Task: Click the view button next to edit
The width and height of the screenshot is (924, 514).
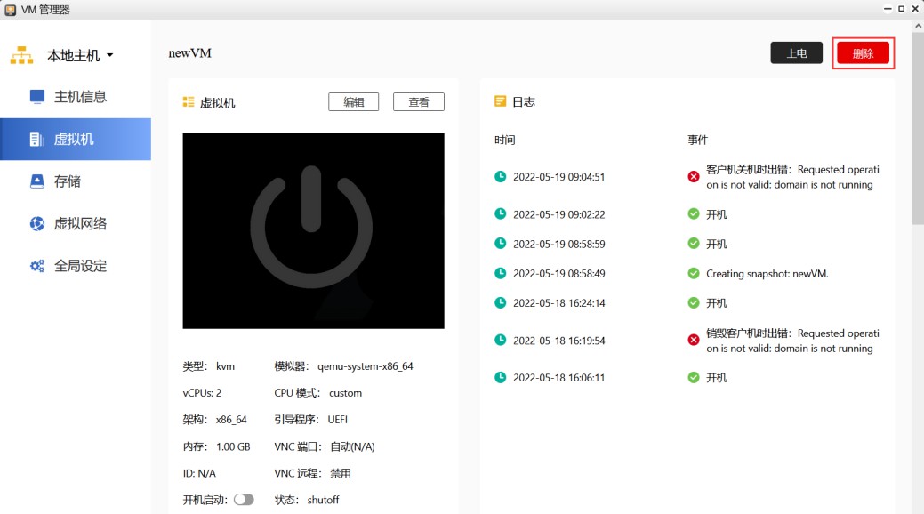Action: tap(419, 102)
